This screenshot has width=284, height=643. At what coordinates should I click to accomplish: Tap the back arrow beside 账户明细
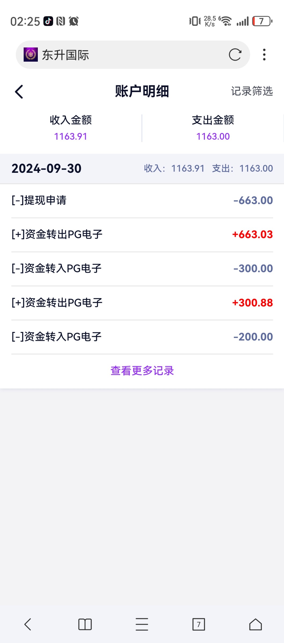pos(19,92)
